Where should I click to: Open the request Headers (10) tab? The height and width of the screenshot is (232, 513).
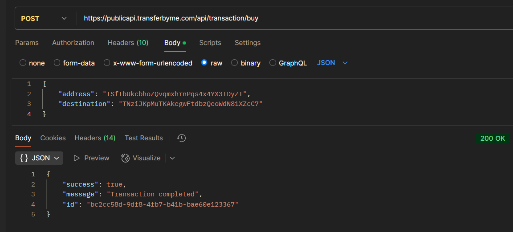[x=128, y=43]
